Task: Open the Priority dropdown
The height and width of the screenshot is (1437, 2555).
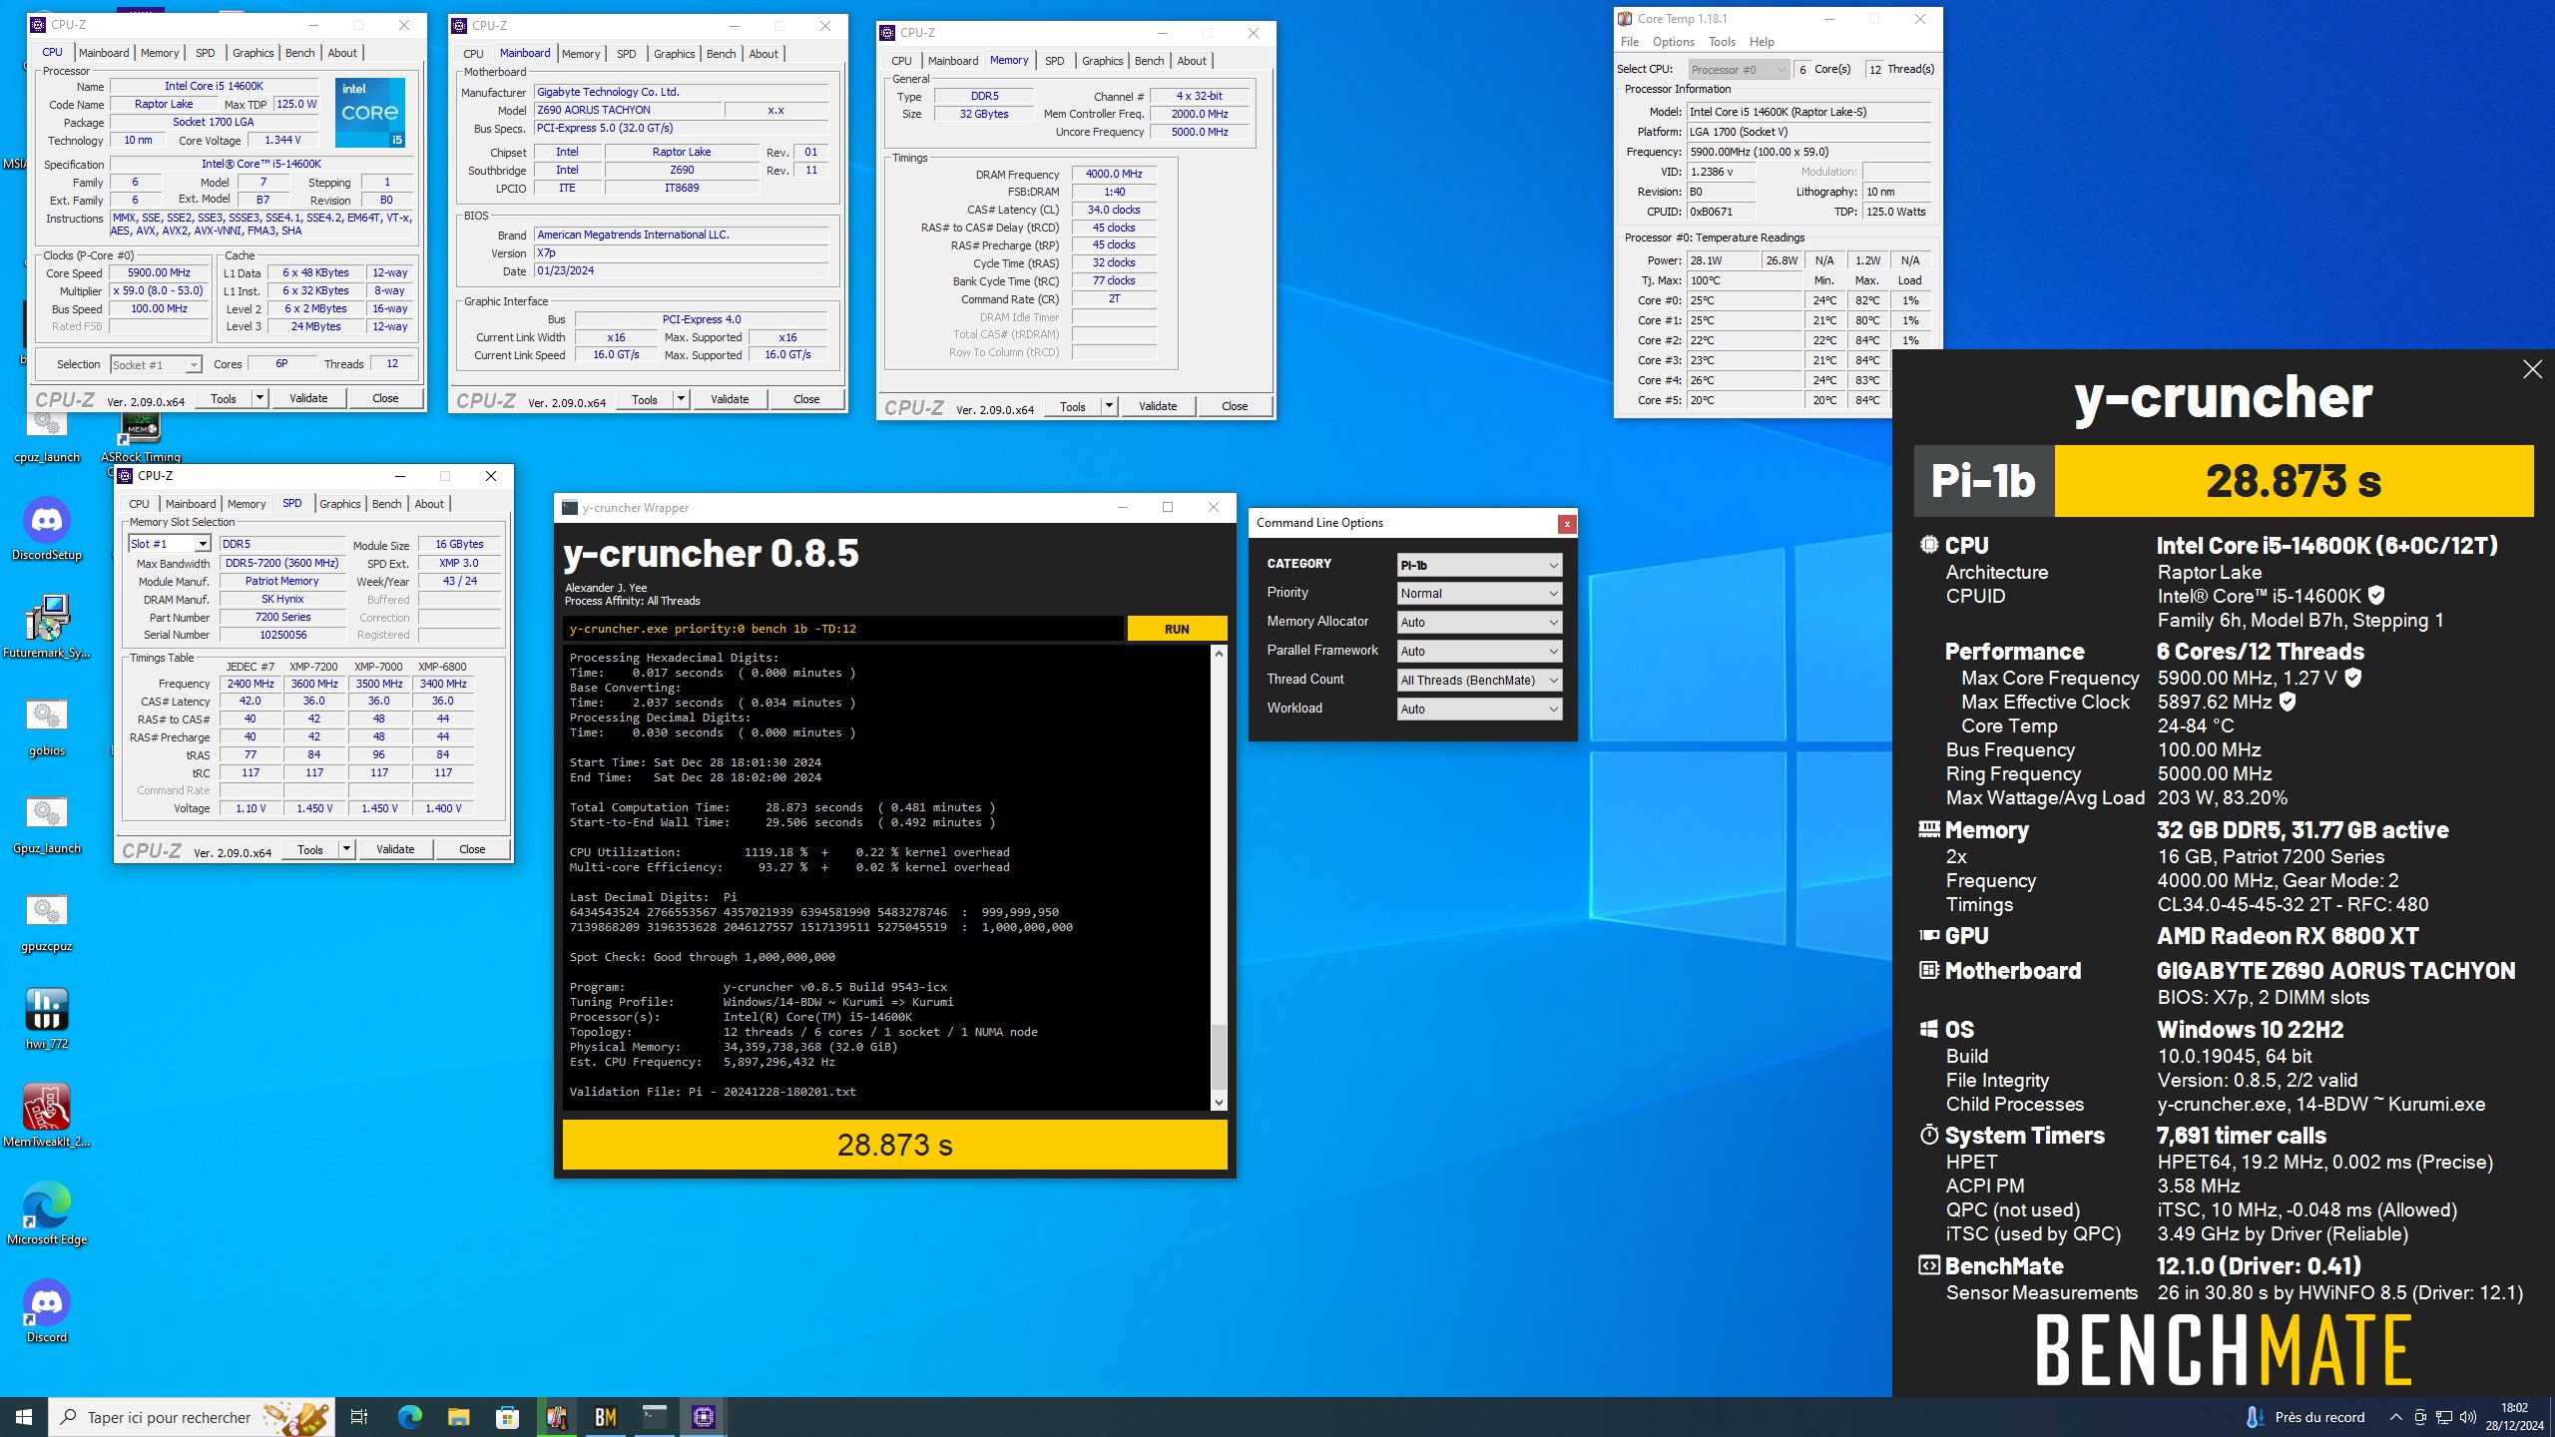Action: coord(1479,593)
